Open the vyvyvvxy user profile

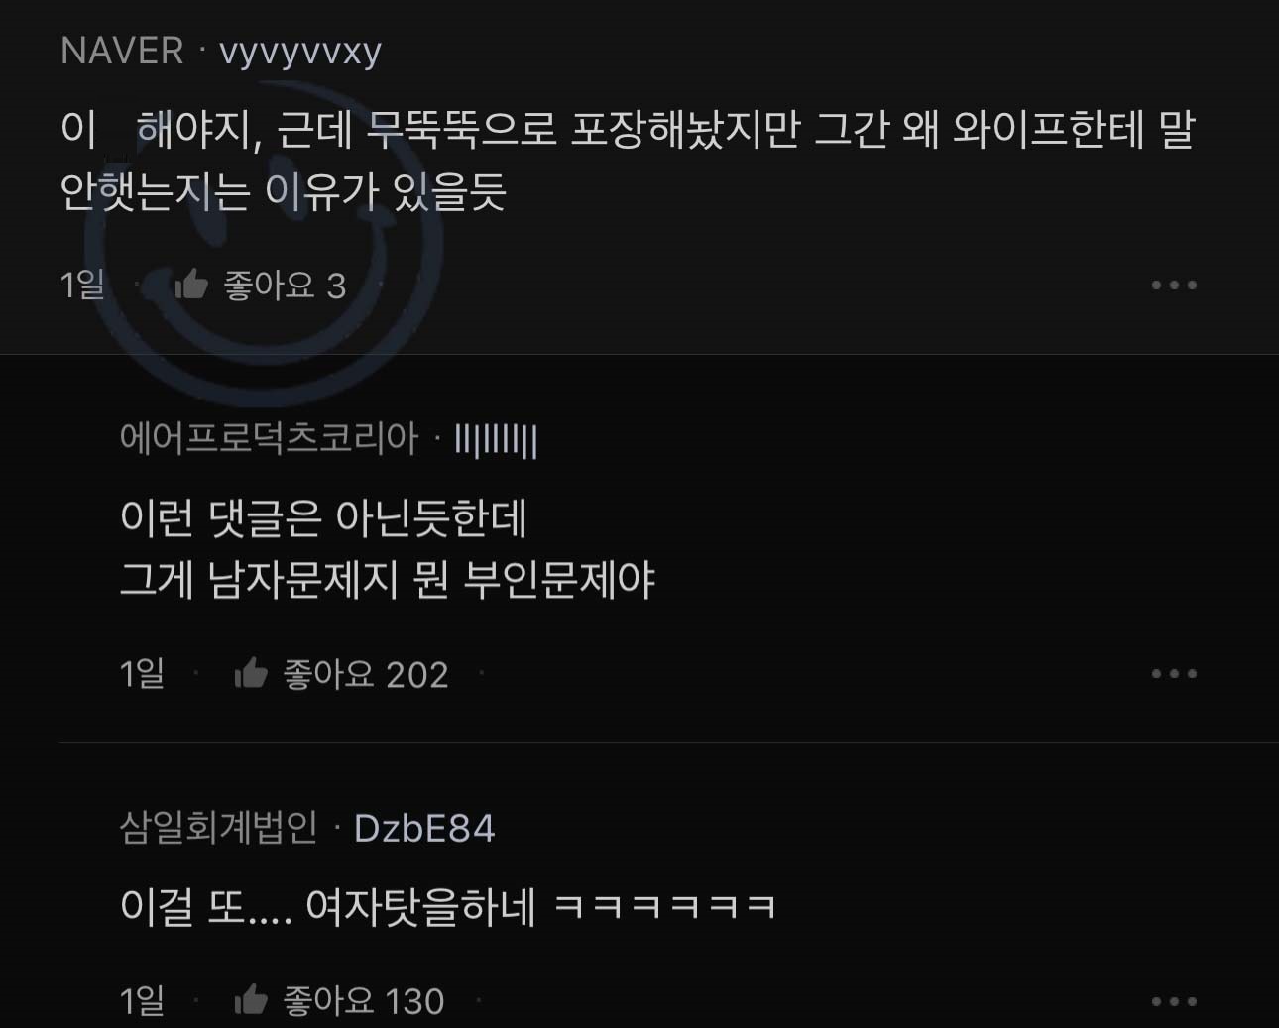[299, 51]
